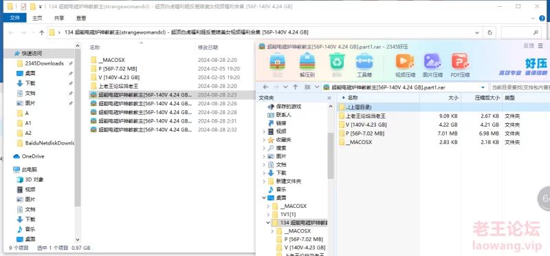Go up one level in 好压 navigation bar
Viewport: 550px width, 256px height.
click(x=296, y=87)
